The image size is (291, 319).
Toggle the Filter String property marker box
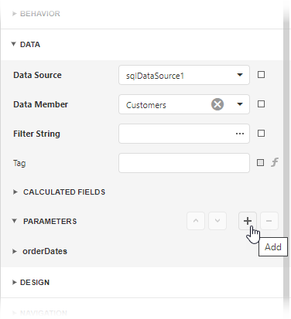(x=261, y=134)
